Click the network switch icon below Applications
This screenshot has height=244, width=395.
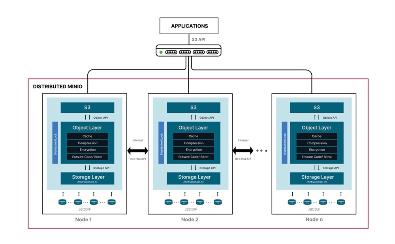point(189,52)
